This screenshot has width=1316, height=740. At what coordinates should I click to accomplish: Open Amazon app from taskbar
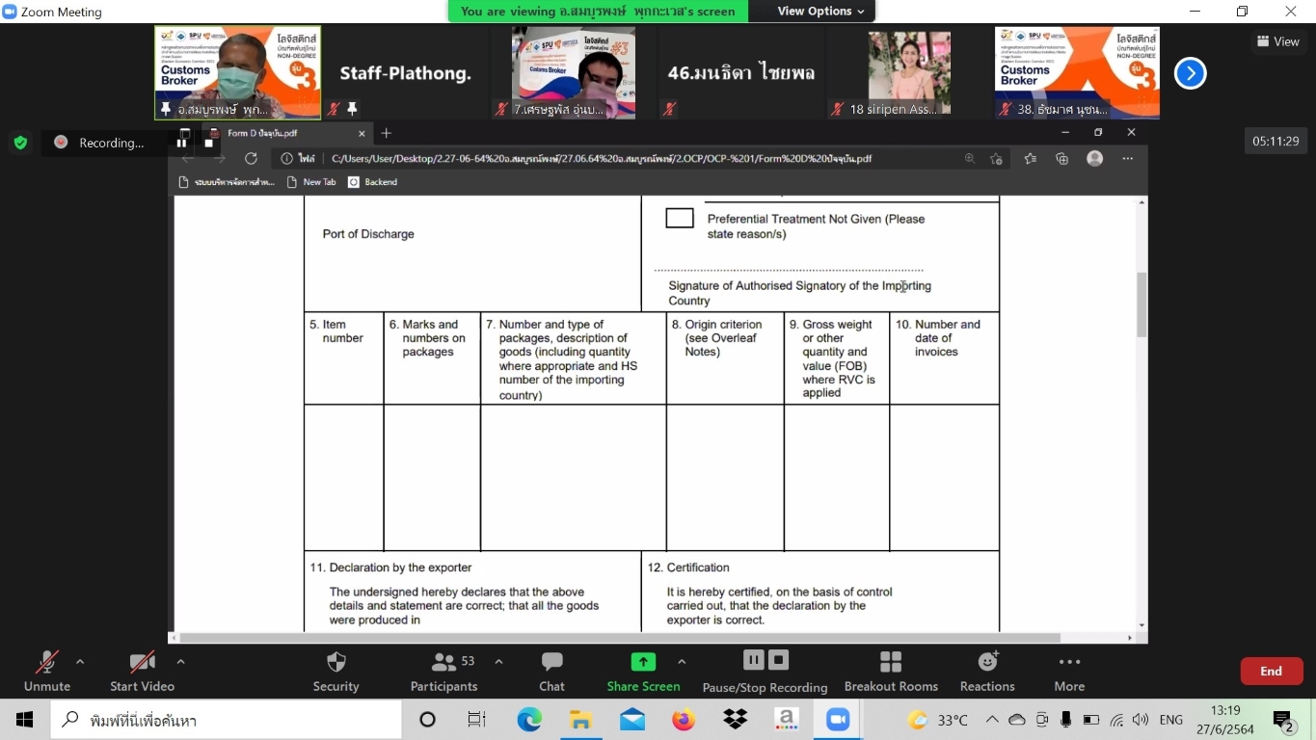click(786, 720)
